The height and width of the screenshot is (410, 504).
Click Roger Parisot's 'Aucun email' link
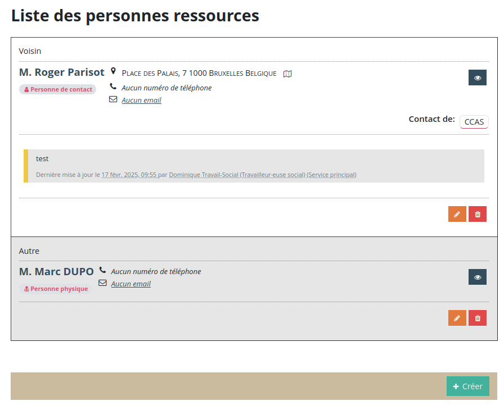(x=141, y=101)
